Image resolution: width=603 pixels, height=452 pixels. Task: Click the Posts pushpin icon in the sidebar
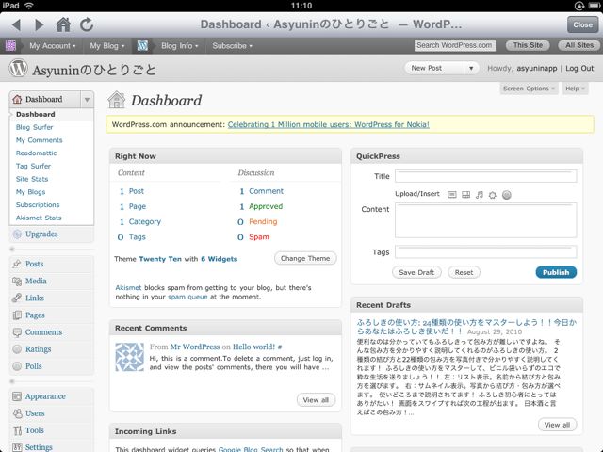click(x=17, y=264)
